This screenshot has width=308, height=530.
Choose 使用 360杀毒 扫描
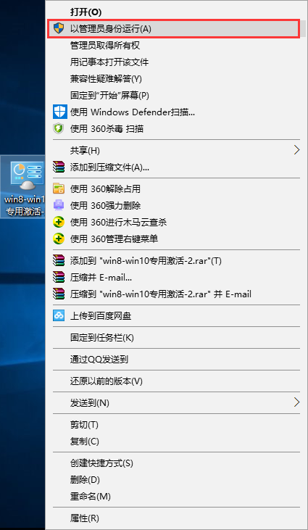(x=107, y=129)
